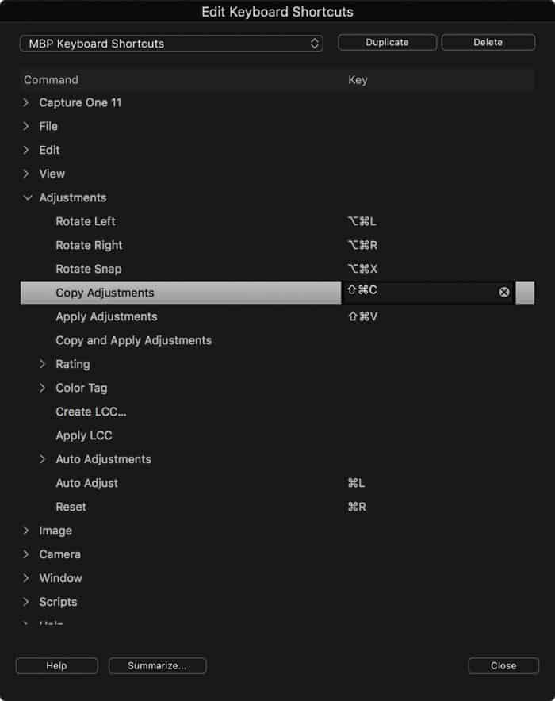Select the Rotate Left command row
555x701 pixels.
pyautogui.click(x=277, y=221)
